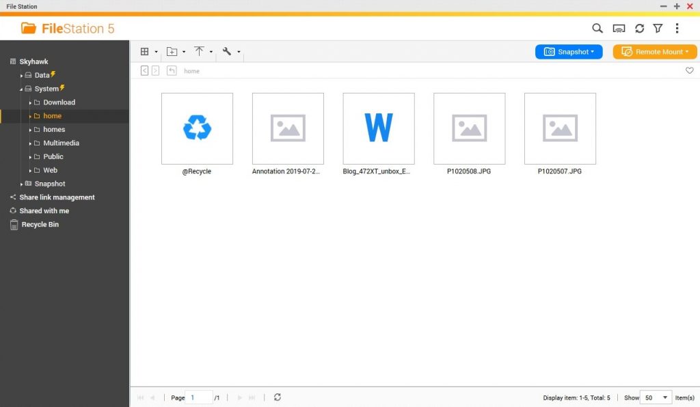Click the Shared with me icon
Screen dimensions: 700x407
[x=13, y=211]
